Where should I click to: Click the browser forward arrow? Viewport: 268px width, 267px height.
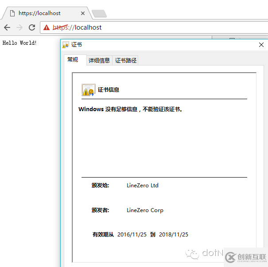(x=19, y=27)
